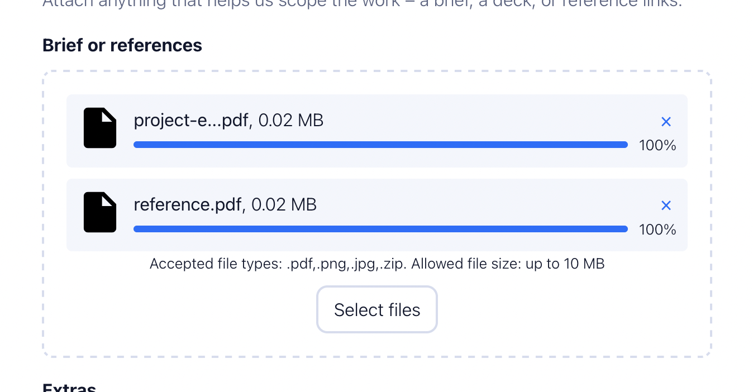Viewport: 753px width, 392px height.
Task: Click the Extras section heading
Action: point(69,388)
